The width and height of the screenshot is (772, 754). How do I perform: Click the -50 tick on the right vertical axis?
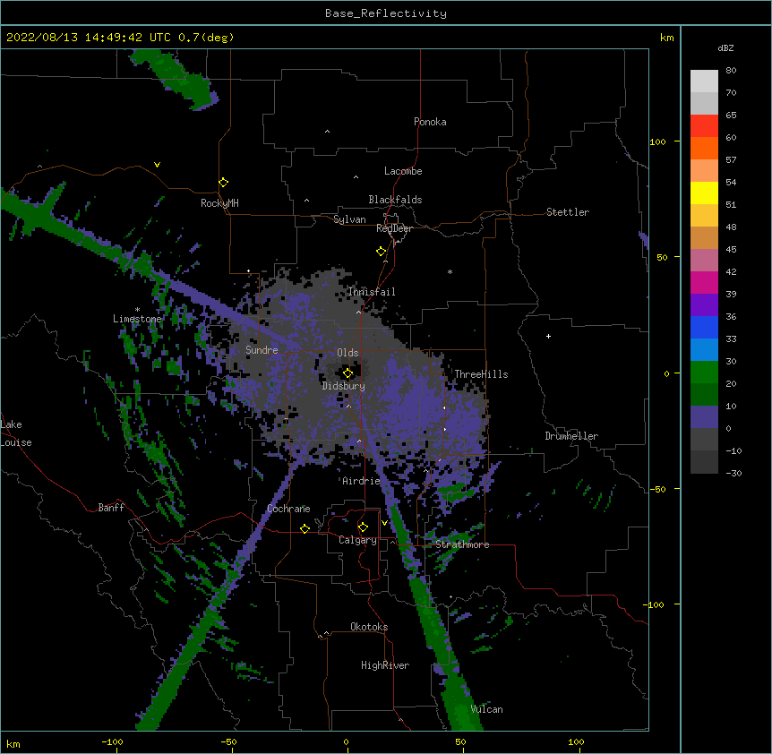click(657, 489)
